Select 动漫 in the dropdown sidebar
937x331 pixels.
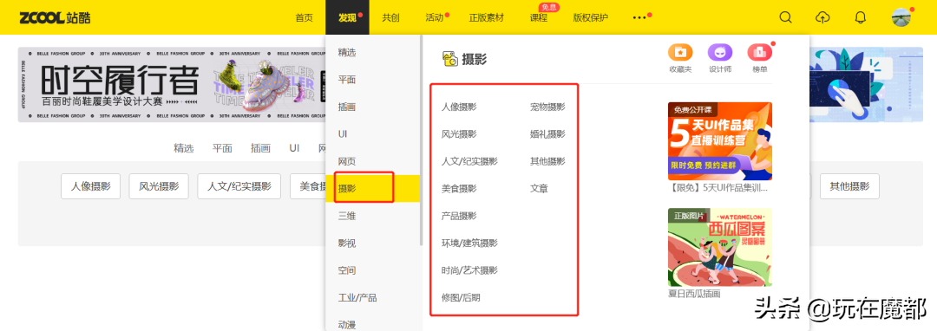346,324
